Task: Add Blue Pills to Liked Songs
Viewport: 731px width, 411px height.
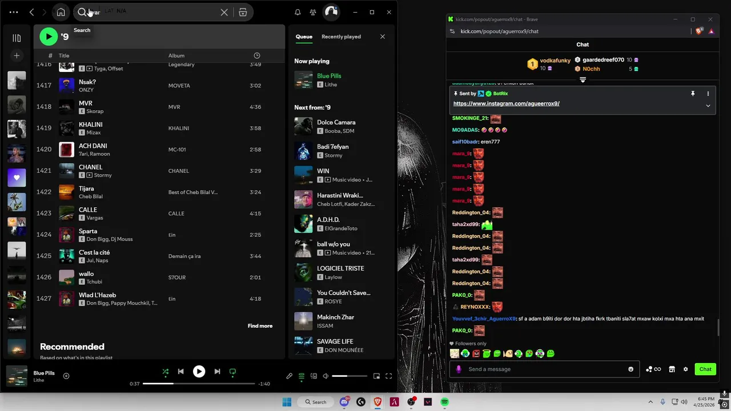Action: pyautogui.click(x=66, y=376)
